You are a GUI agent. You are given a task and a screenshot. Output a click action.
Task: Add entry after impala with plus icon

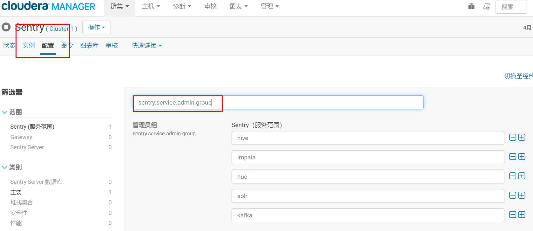[522, 157]
